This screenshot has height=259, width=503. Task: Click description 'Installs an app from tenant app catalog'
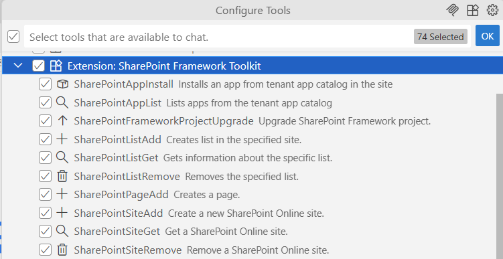coord(285,84)
